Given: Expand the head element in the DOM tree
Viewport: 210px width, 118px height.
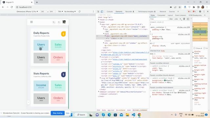Looking at the screenshot, I should click(99, 20).
